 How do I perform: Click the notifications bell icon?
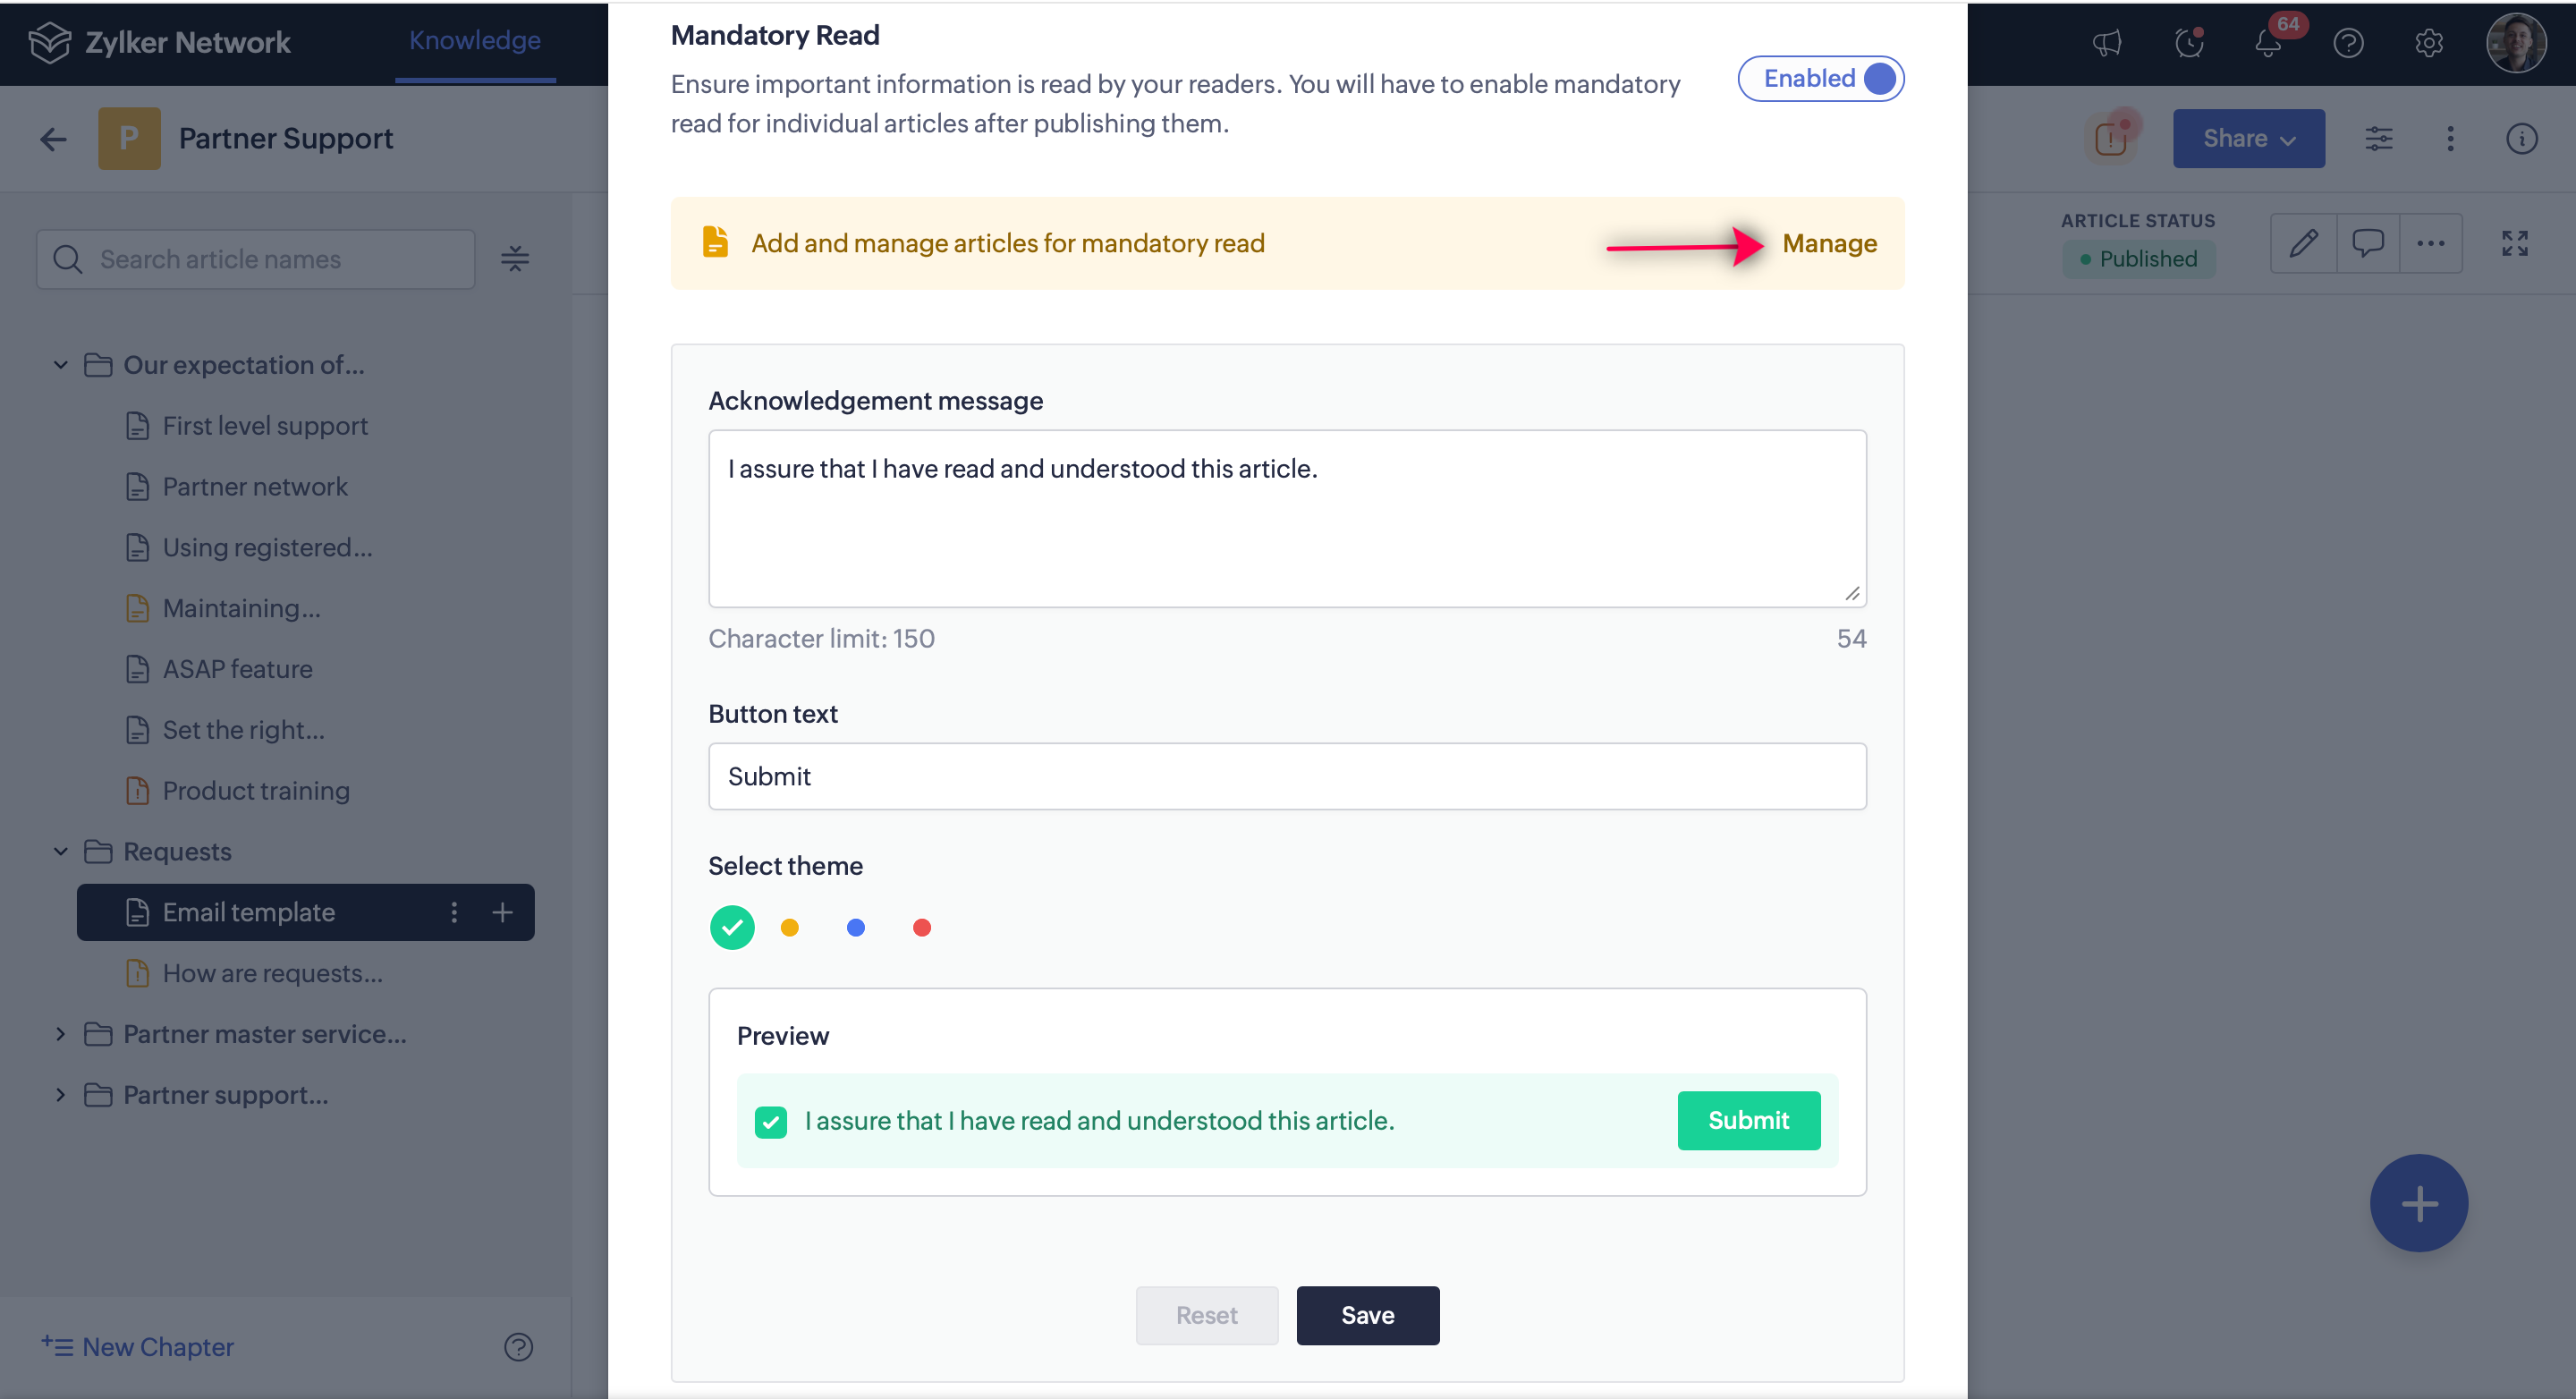(2267, 44)
